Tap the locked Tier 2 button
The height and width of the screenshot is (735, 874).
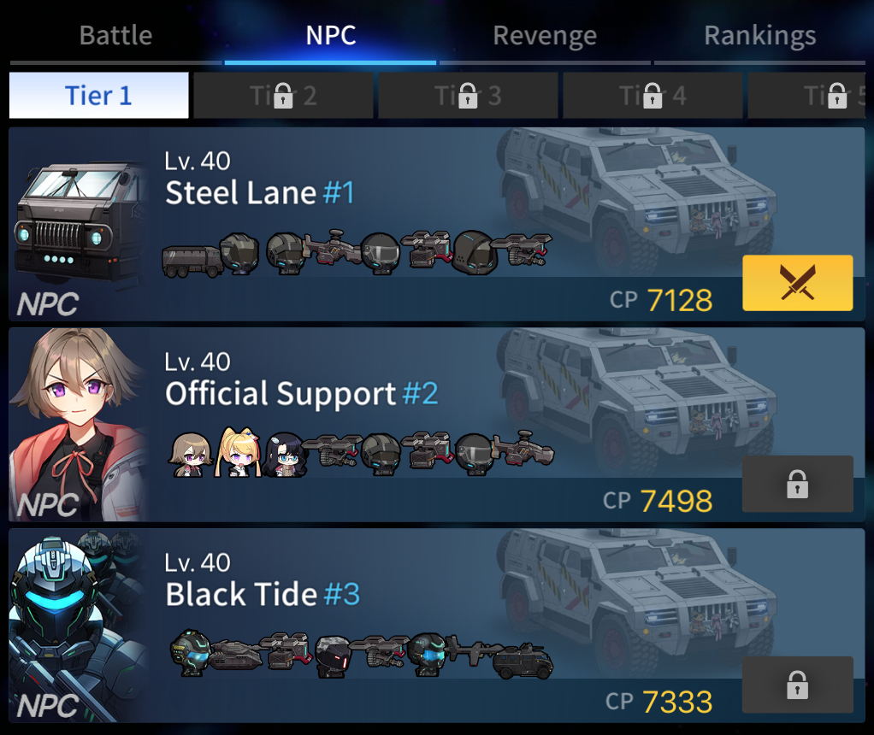[x=283, y=95]
